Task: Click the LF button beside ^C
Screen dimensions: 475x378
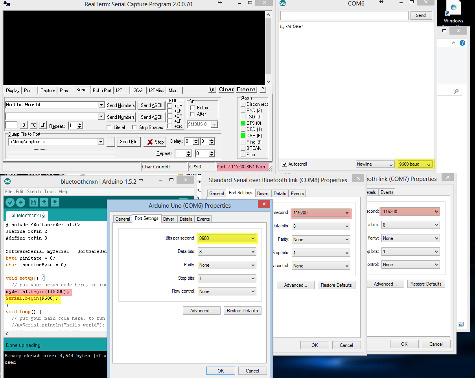Action: pyautogui.click(x=43, y=125)
